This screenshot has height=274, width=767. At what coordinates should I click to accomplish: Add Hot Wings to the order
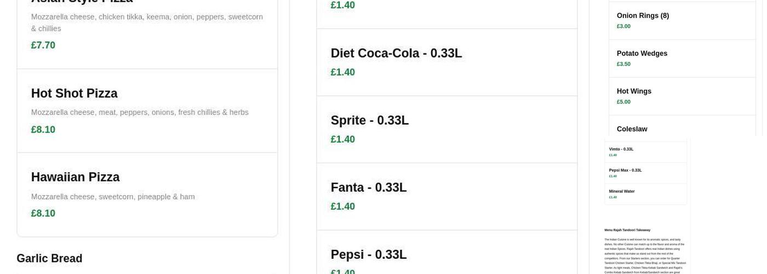(x=634, y=92)
